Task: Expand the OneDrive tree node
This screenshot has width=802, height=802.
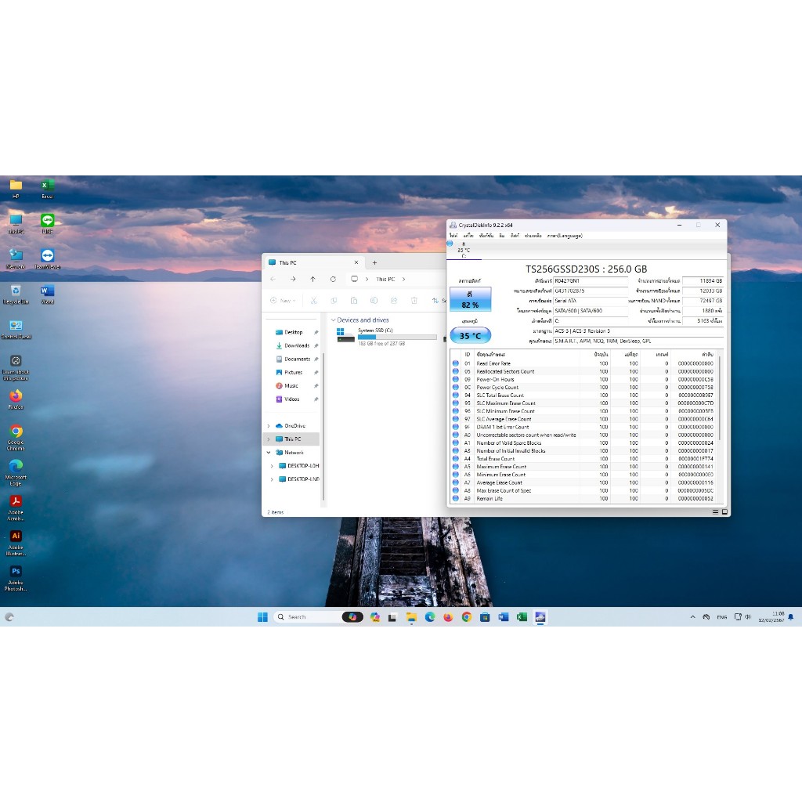Action: [269, 425]
